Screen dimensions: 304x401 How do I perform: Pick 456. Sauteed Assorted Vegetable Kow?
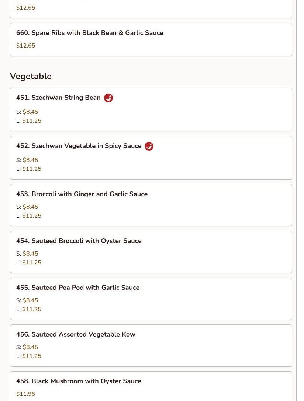click(76, 334)
